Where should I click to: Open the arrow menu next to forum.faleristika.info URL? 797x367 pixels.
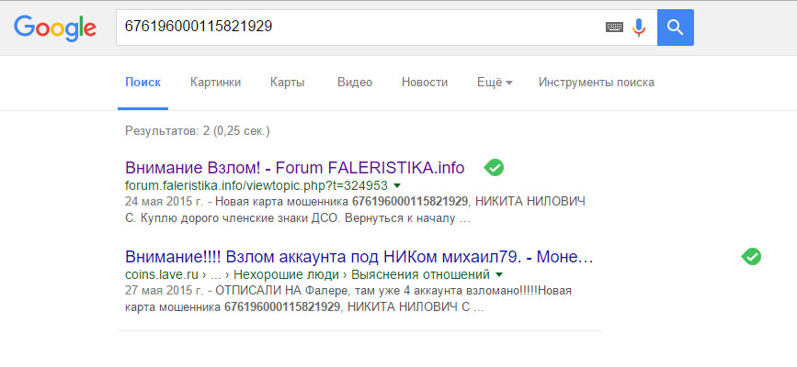pos(396,185)
